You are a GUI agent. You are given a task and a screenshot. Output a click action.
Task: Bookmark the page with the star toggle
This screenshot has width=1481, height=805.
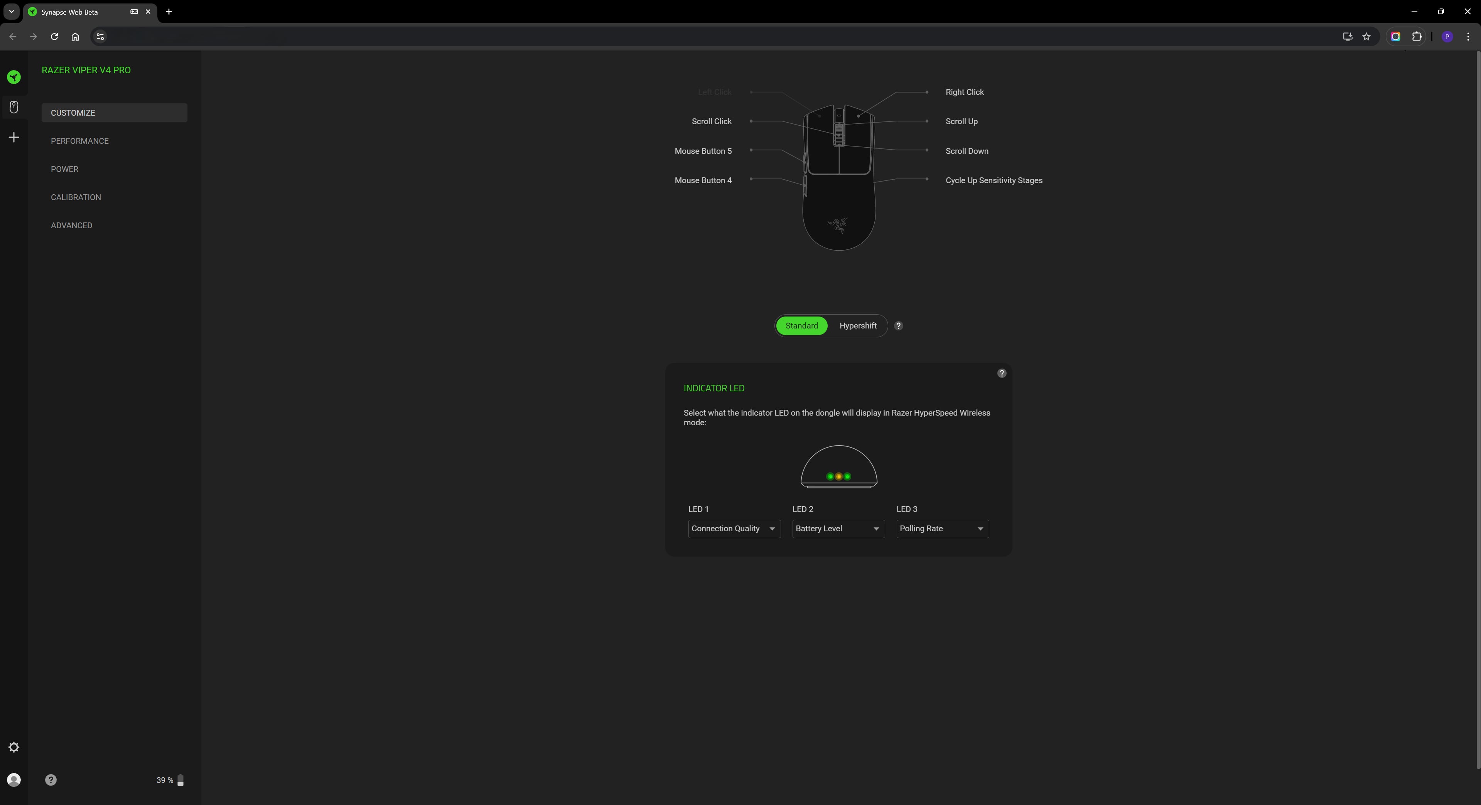pos(1367,36)
